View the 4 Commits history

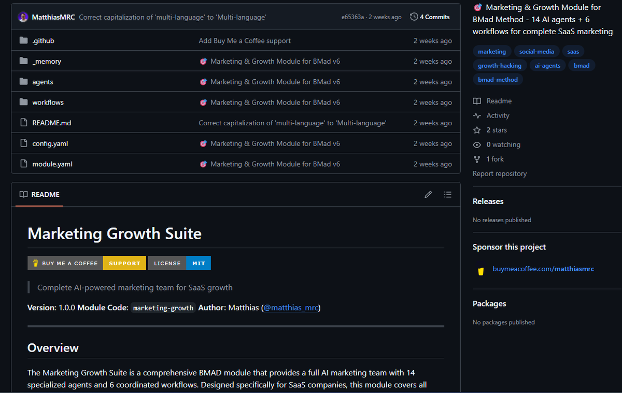(430, 17)
